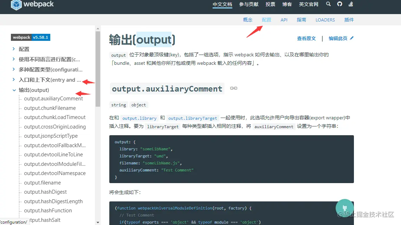Viewport: 401px width, 225px height.
Task: Click the teal floating round button
Action: coord(344,208)
